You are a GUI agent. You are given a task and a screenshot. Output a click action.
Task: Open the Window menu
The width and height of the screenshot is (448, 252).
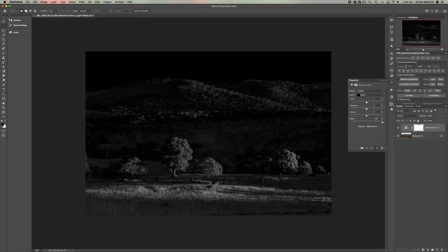(x=120, y=1)
